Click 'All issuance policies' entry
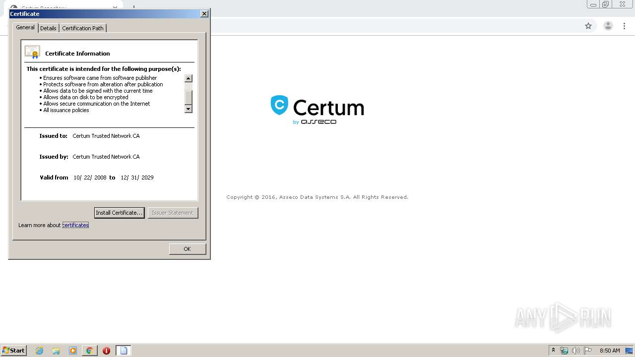The width and height of the screenshot is (635, 357). [66, 110]
